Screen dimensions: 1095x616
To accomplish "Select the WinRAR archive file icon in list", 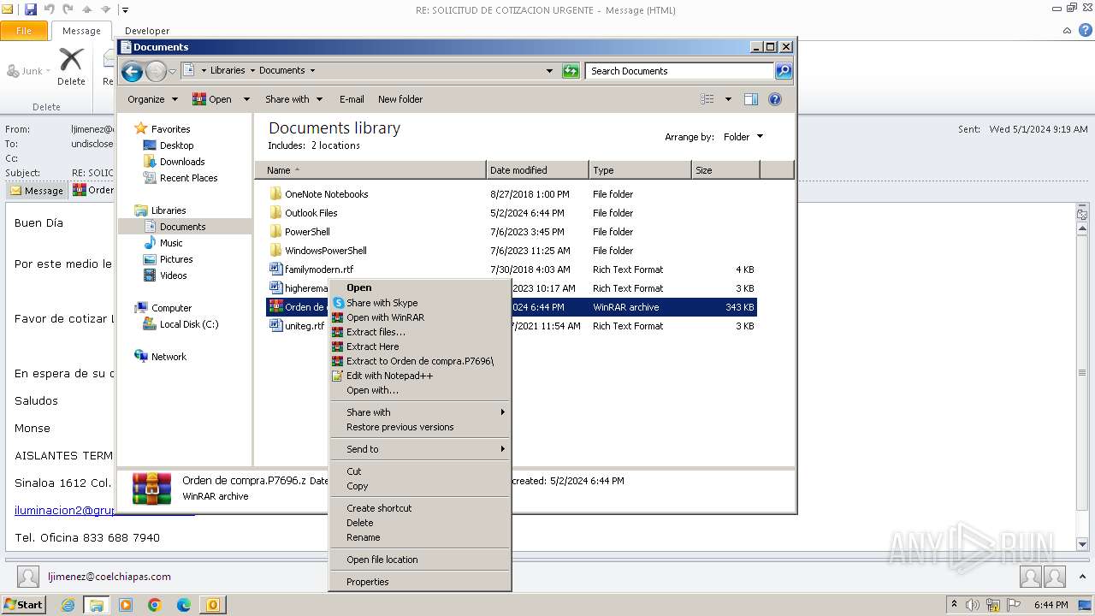I will [x=275, y=306].
